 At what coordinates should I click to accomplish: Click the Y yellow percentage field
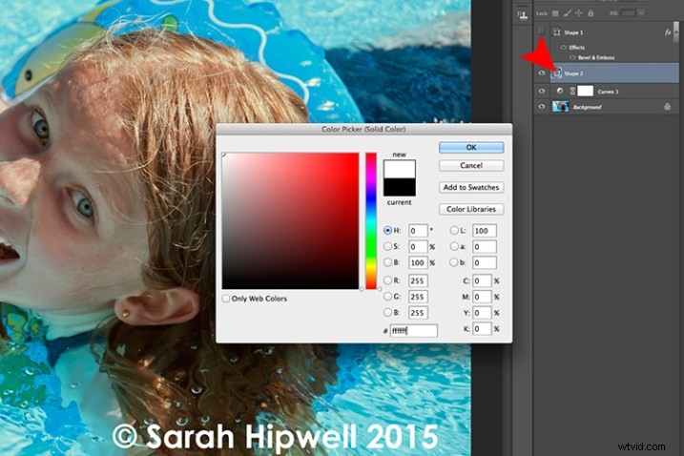[482, 313]
